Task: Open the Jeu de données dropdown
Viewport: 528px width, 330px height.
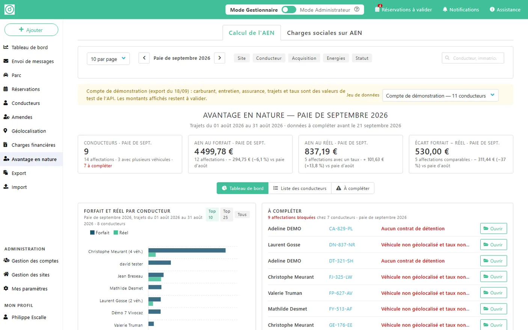Action: point(441,95)
